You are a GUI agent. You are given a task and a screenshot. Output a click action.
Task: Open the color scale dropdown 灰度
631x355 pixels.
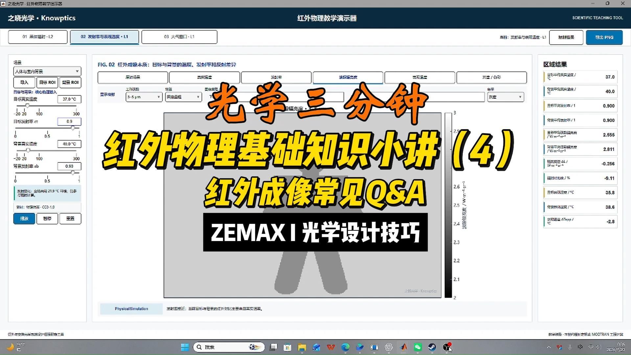pyautogui.click(x=505, y=97)
